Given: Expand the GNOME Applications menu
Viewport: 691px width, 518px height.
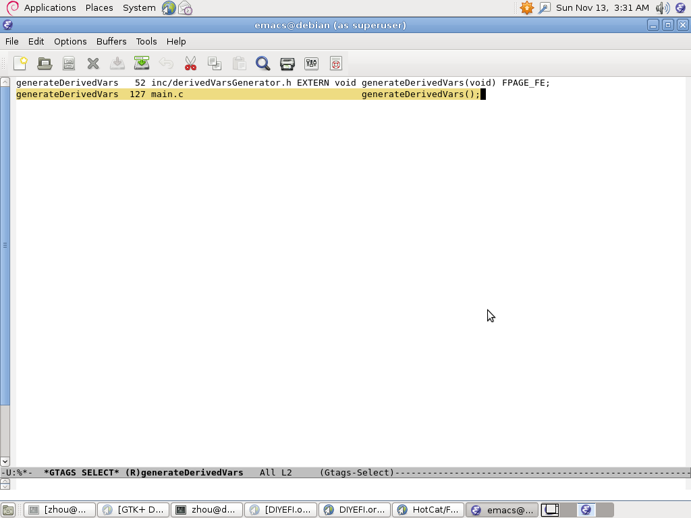Looking at the screenshot, I should [49, 7].
